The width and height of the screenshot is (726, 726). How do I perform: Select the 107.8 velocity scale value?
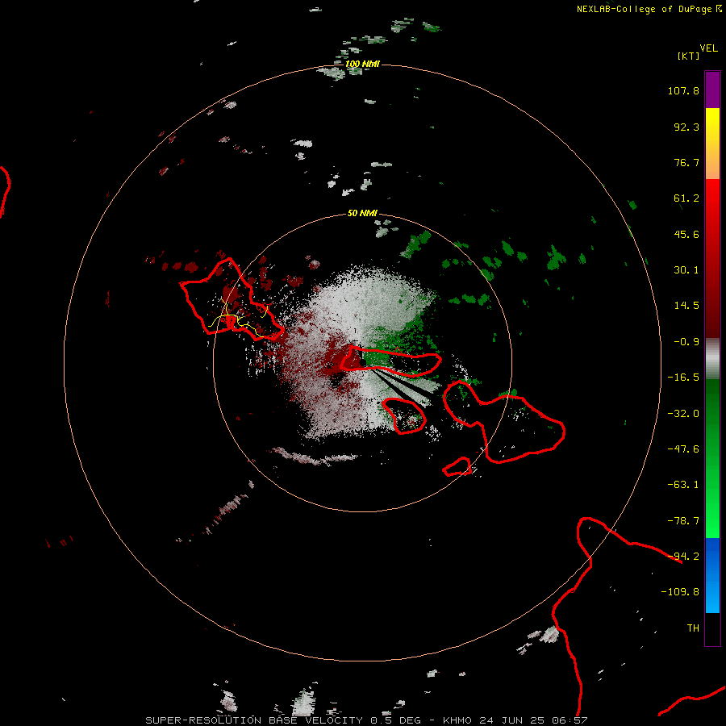coord(683,90)
